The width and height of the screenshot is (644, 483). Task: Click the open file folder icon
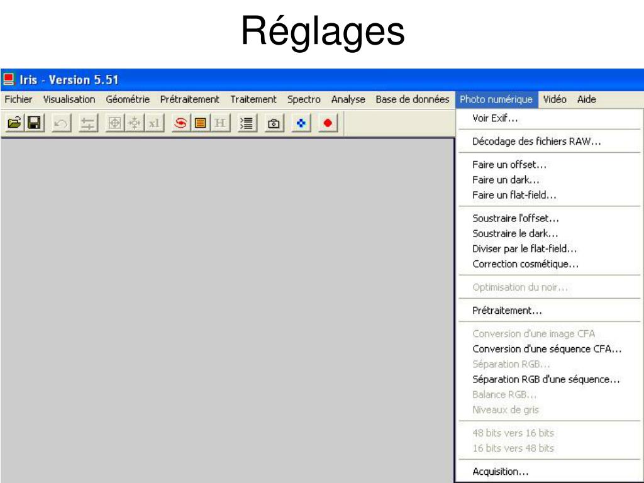pos(14,123)
